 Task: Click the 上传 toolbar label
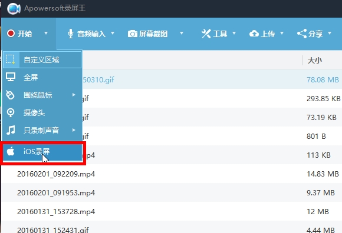[268, 34]
